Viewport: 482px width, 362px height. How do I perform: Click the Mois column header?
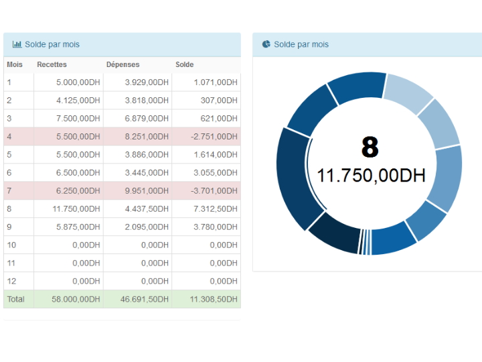click(14, 65)
